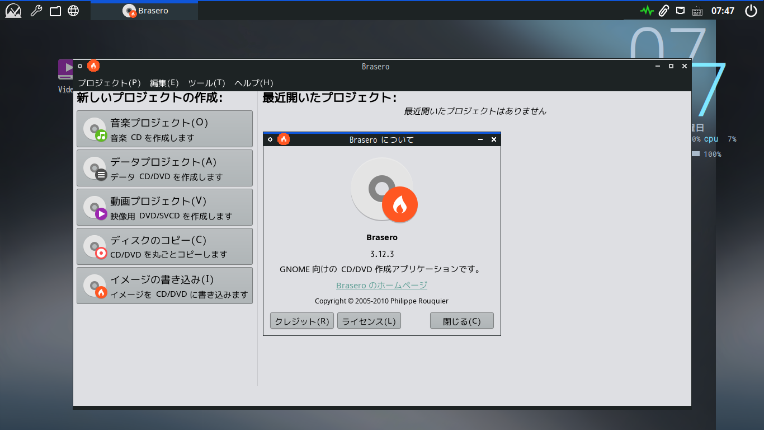This screenshot has height=430, width=764.
Task: Open the 編集(E) menu
Action: pyautogui.click(x=164, y=83)
